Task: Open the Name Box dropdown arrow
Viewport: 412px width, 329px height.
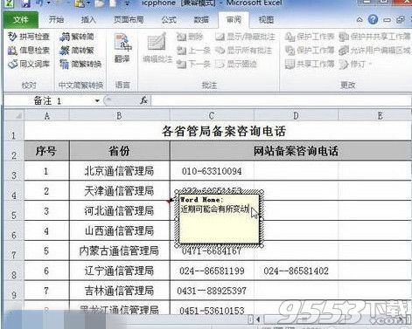Action: tap(97, 101)
